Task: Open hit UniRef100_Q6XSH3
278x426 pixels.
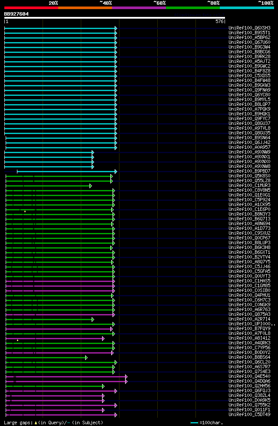Action: coord(249,28)
